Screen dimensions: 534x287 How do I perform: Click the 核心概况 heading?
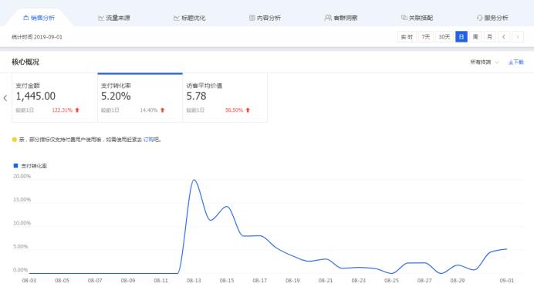25,62
